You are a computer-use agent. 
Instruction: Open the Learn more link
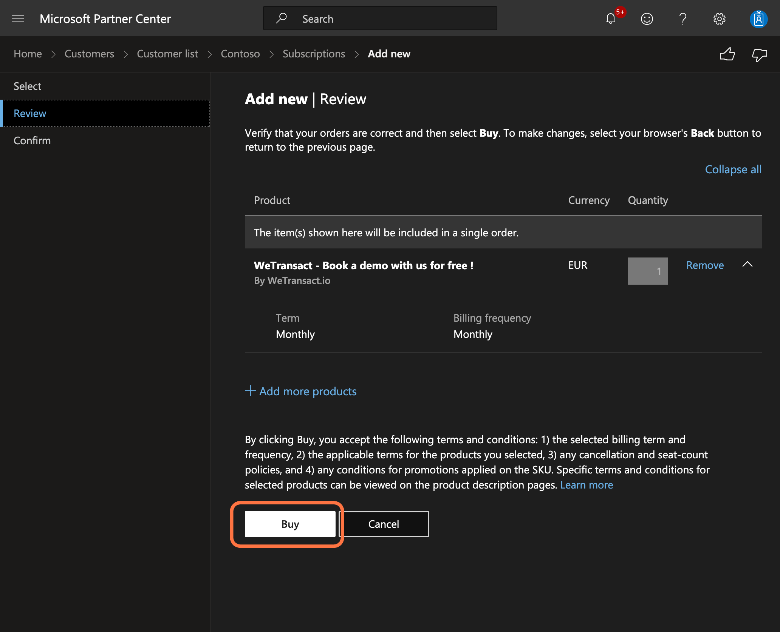tap(587, 485)
